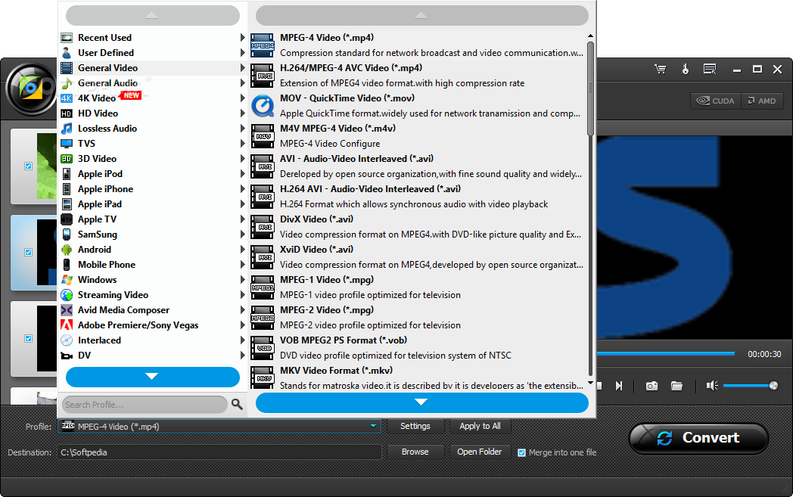Click the category list scroll-up gray button

152,16
